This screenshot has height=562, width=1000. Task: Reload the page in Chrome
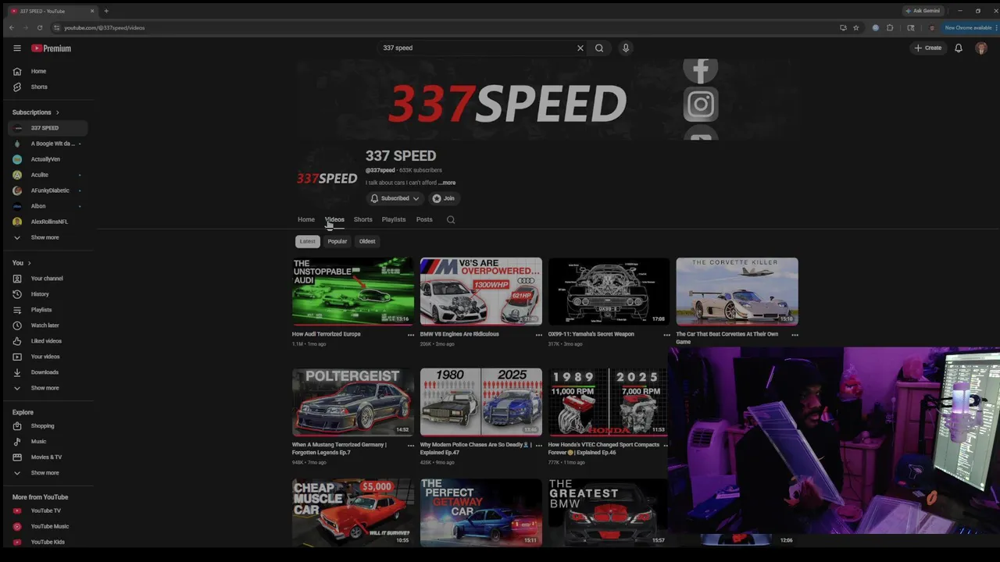tap(40, 27)
